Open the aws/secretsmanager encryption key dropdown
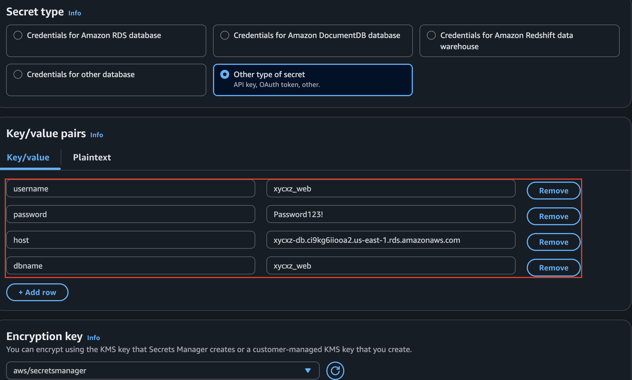632x380 pixels. point(162,370)
